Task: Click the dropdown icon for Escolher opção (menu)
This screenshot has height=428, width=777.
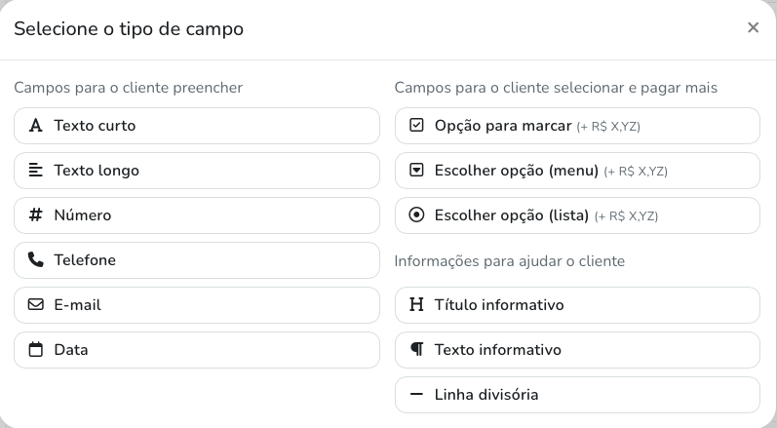Action: coord(417,171)
